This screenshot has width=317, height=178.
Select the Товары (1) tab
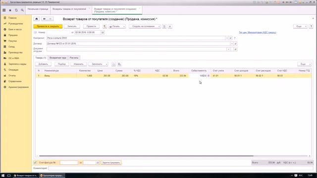point(41,58)
